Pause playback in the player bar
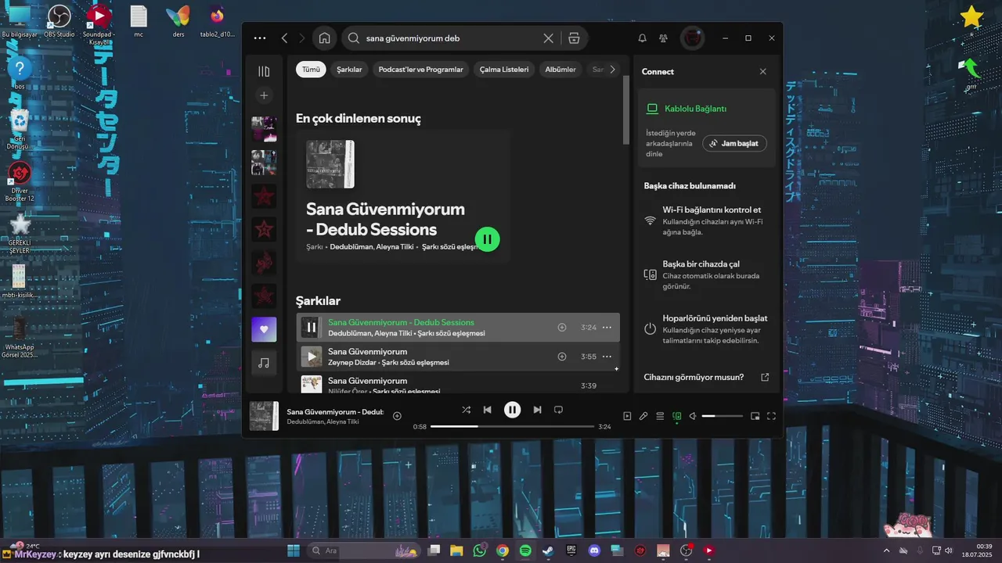 click(x=512, y=410)
